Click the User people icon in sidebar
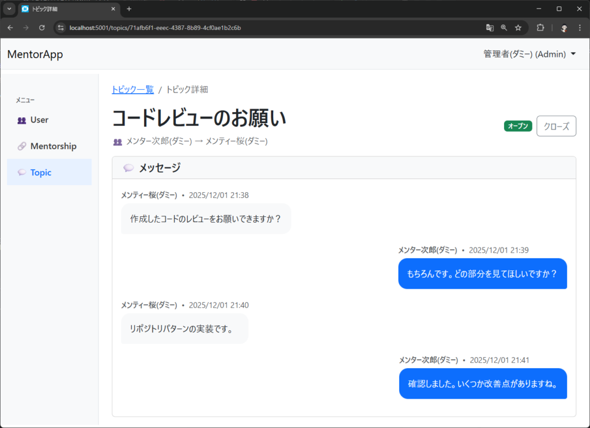Viewport: 590px width, 428px height. 22,120
